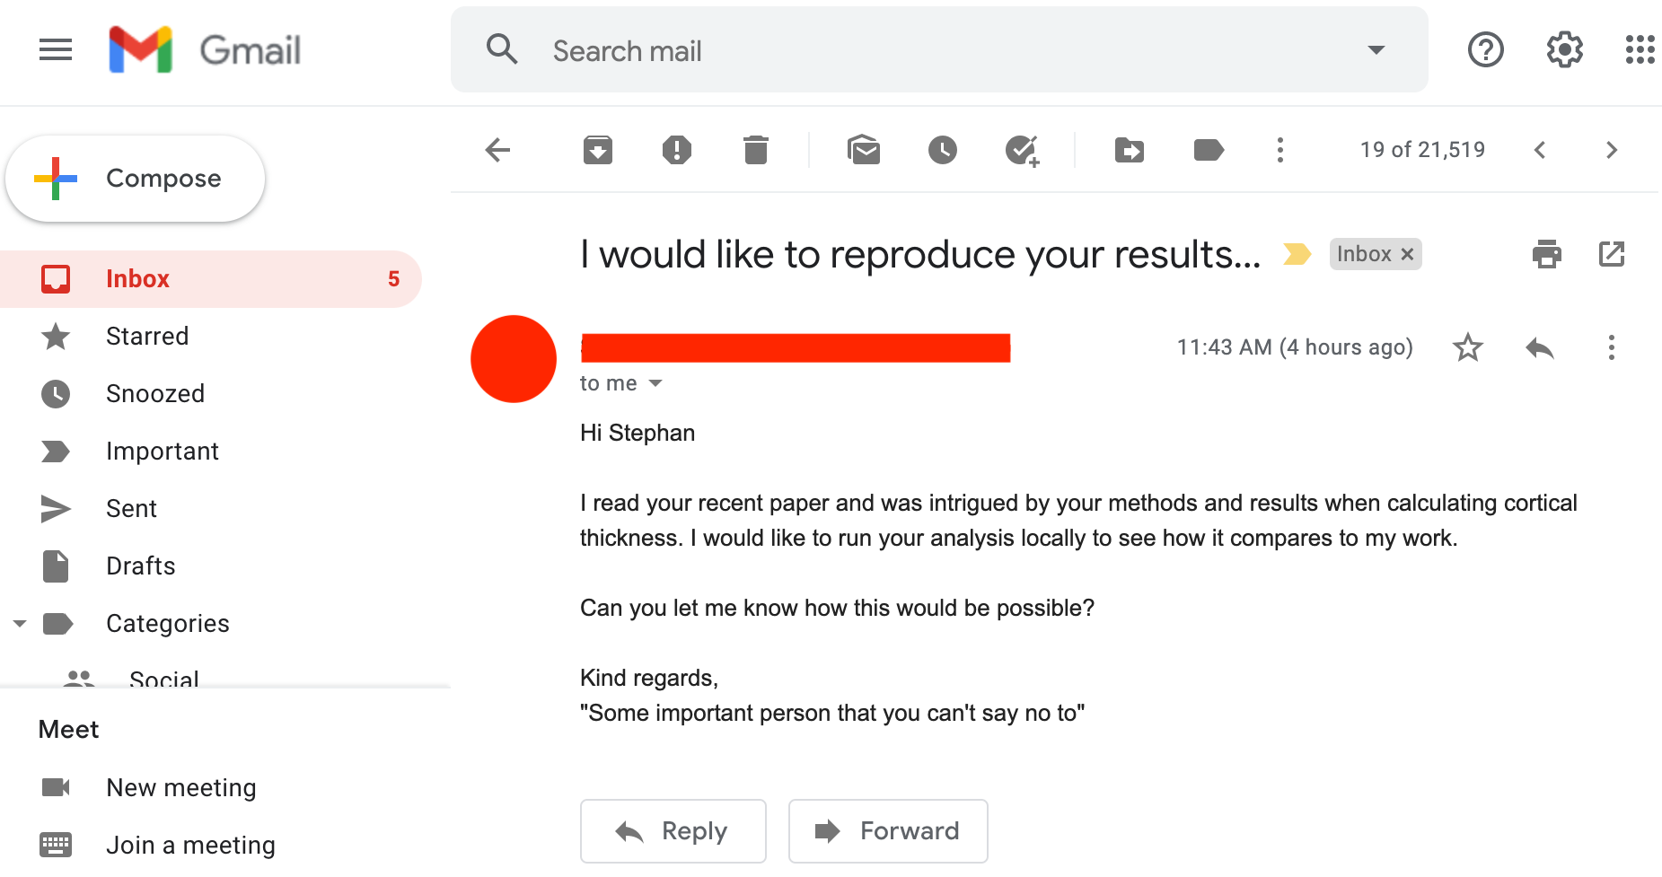This screenshot has height=877, width=1662.
Task: Report this email as spam
Action: click(676, 150)
